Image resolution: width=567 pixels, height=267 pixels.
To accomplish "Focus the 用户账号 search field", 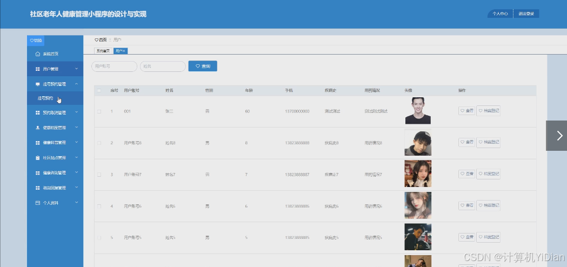I will [114, 66].
